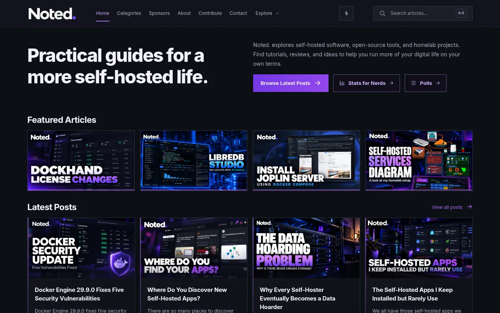
Task: Open Self-Hosted Apps I Keep Installed image
Action: coord(419,248)
